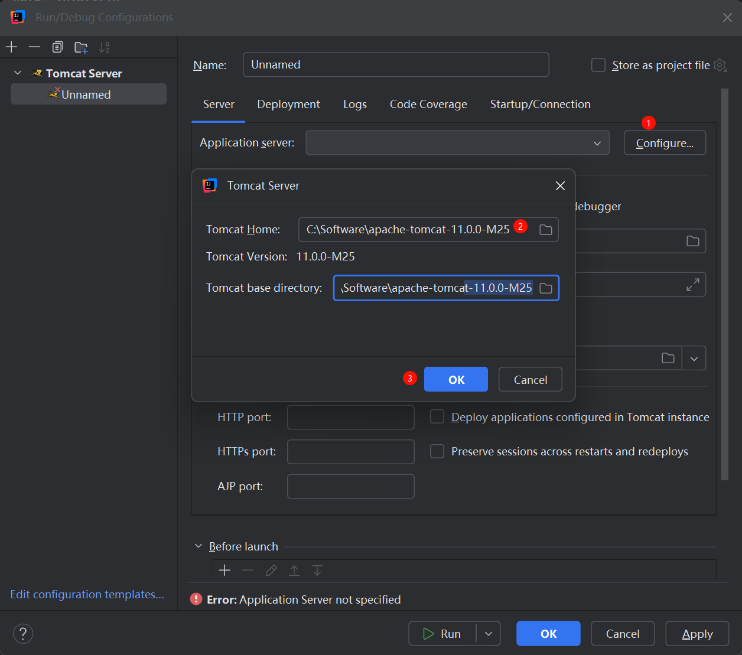
Task: Sort configurations alphabetically
Action: [105, 47]
